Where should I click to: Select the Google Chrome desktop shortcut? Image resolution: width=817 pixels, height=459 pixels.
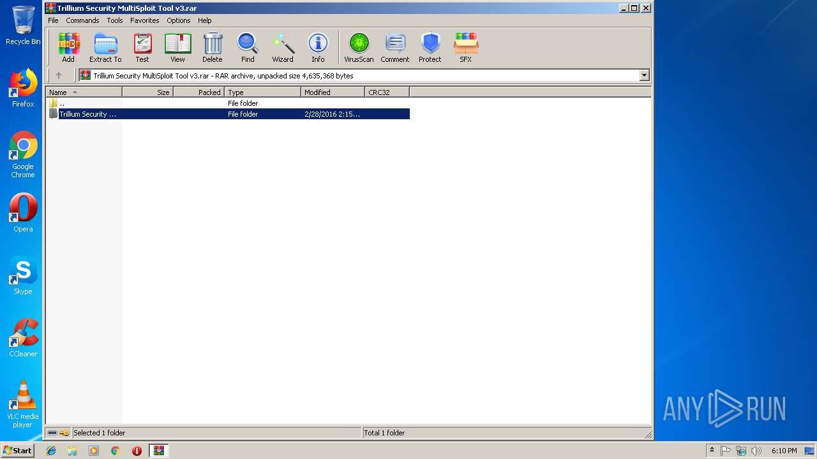tap(23, 154)
